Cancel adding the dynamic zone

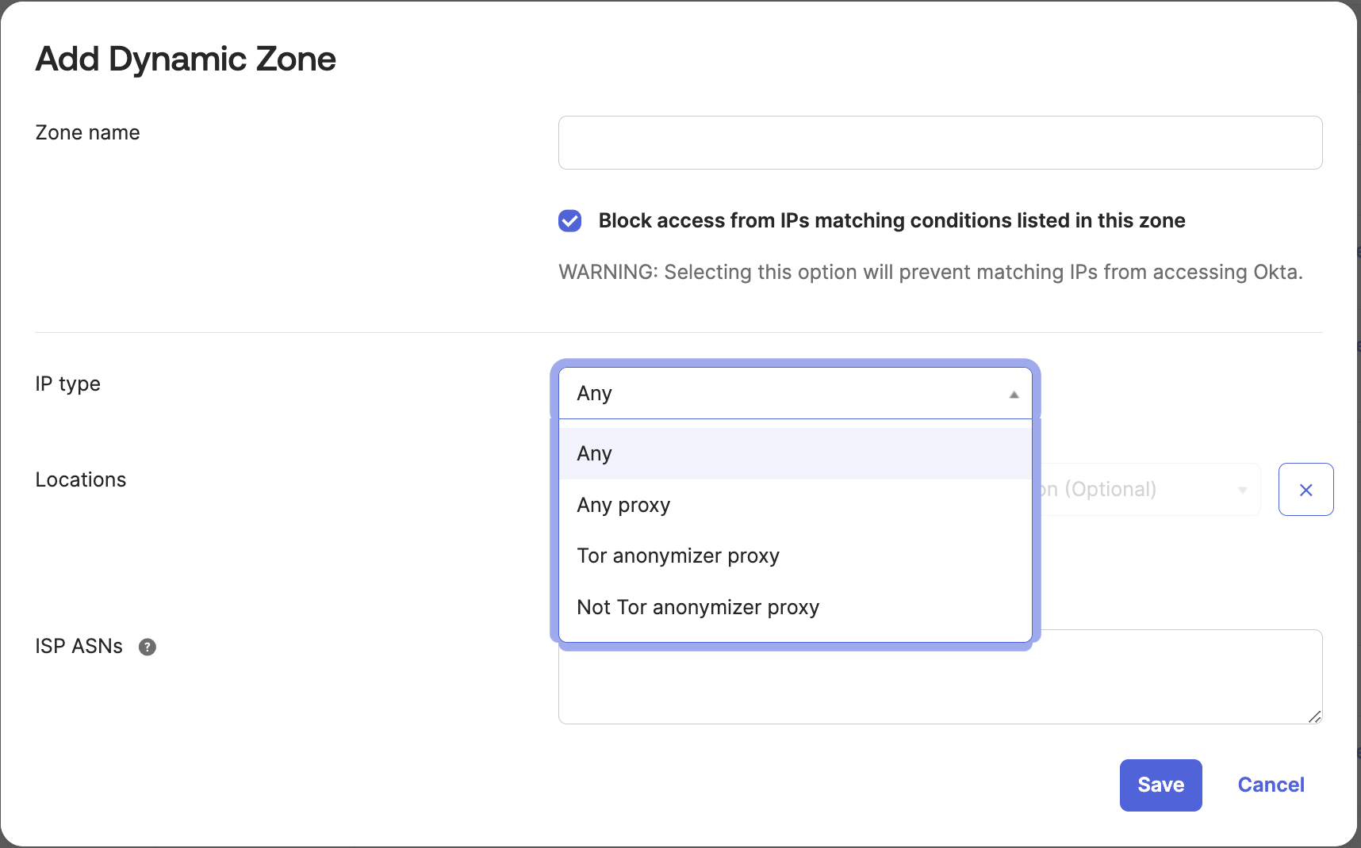pos(1270,785)
